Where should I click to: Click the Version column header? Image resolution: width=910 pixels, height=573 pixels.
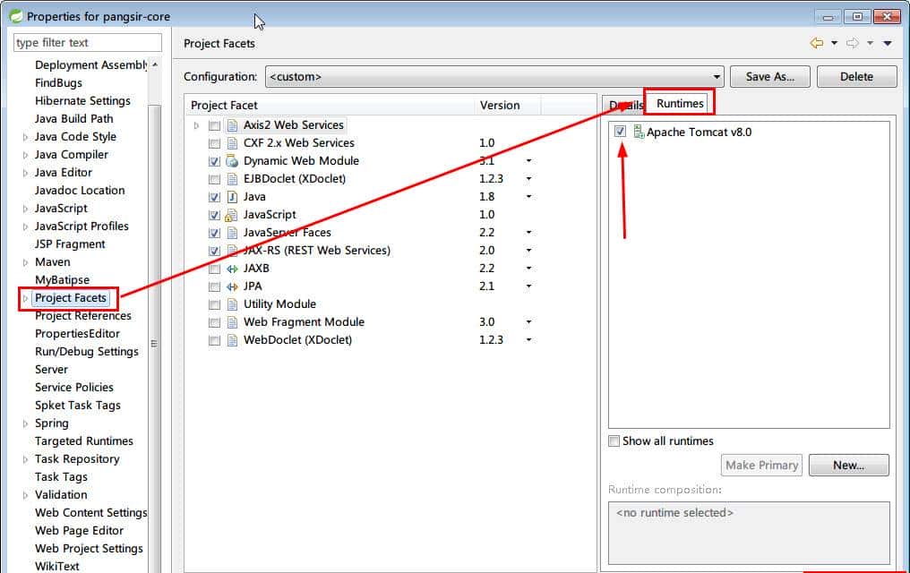click(x=507, y=105)
